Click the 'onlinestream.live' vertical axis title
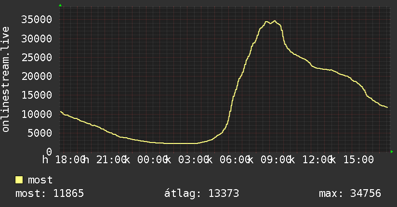This screenshot has height=207, width=397. (x=5, y=79)
